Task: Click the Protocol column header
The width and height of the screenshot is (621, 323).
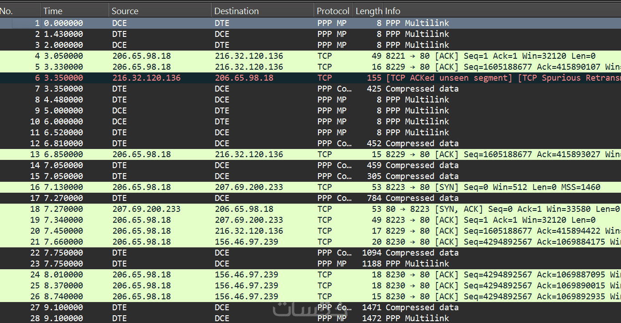Action: [333, 11]
